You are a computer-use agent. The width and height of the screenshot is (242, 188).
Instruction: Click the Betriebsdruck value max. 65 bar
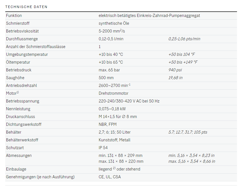pyautogui.click(x=109, y=70)
